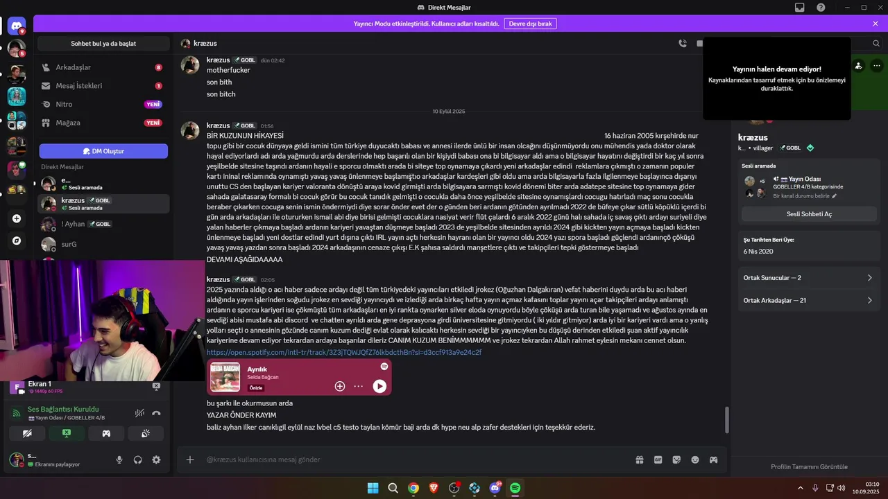
Task: Click Ayrılık album cover thumbnail
Action: pyautogui.click(x=225, y=377)
